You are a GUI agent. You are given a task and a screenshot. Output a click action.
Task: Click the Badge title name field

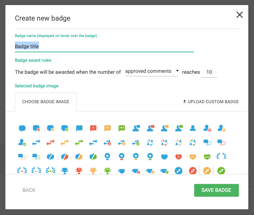95,46
